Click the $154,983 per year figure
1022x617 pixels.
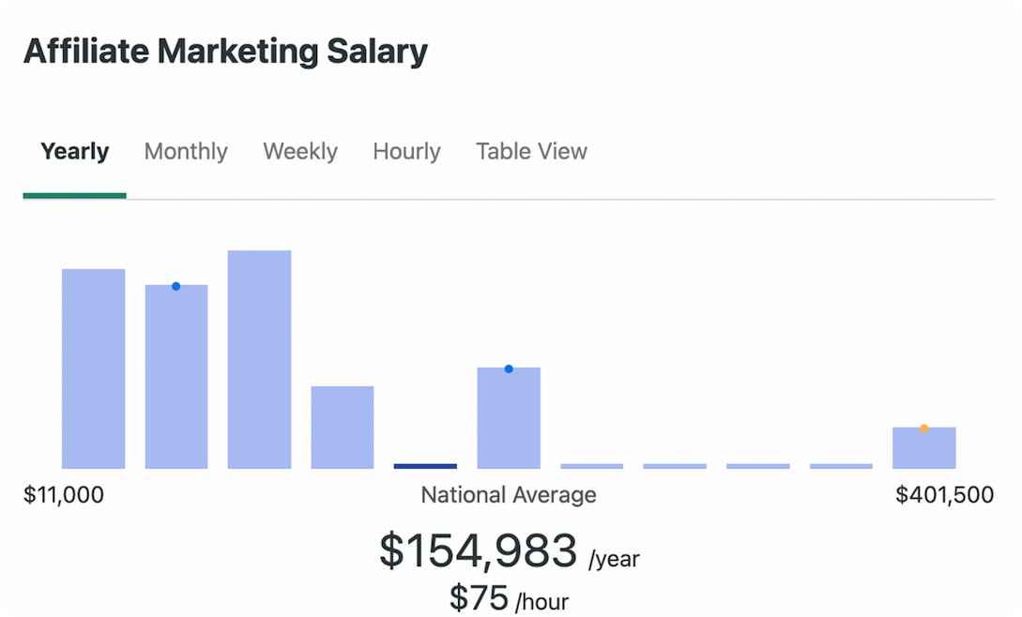click(x=478, y=550)
